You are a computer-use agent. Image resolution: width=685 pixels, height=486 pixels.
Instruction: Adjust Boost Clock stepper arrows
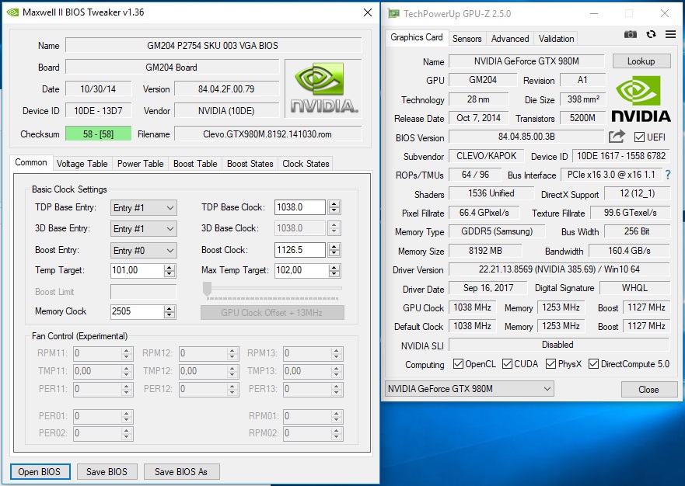point(334,250)
